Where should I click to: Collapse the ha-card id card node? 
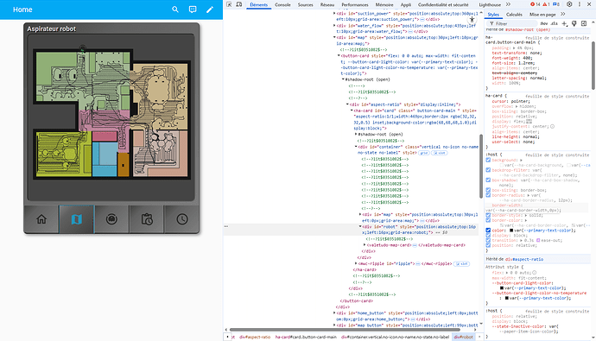(x=352, y=111)
